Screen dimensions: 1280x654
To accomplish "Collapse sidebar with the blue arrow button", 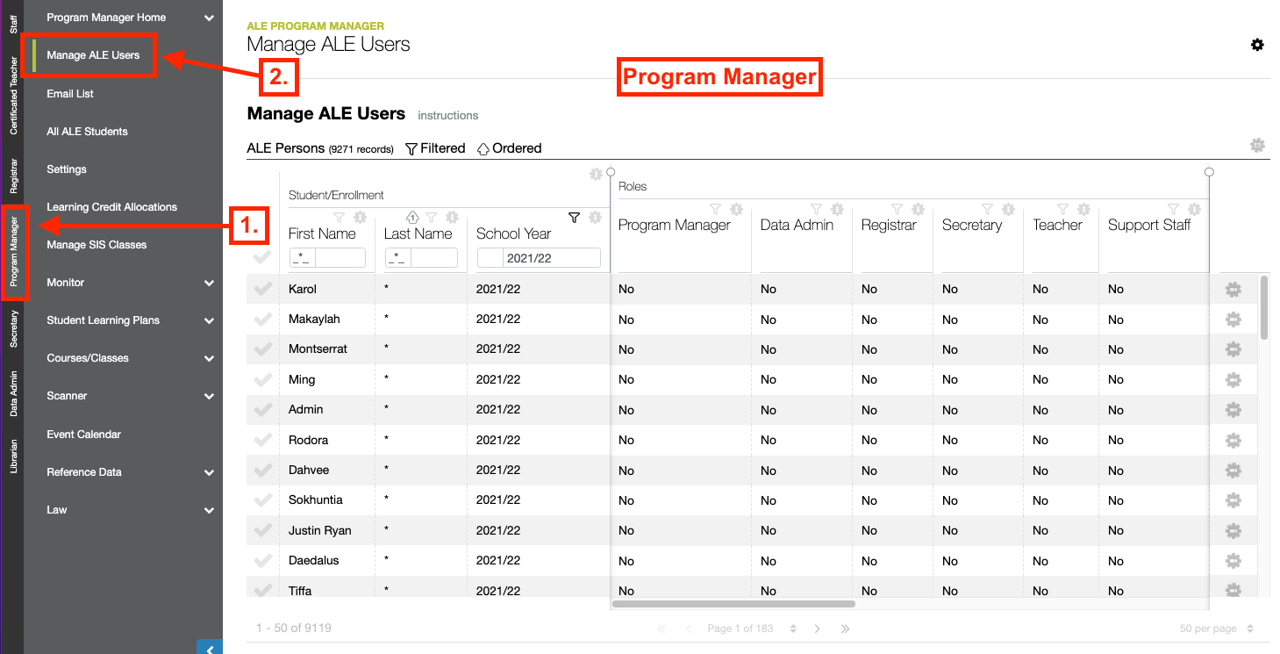I will (x=210, y=648).
